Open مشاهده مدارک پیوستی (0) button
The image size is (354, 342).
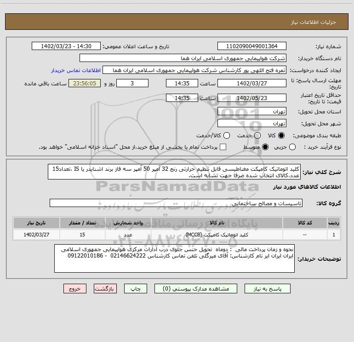[196, 289]
